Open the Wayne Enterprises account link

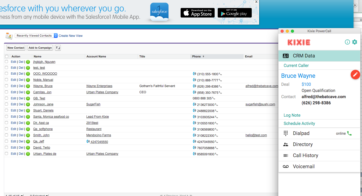coord(99,86)
